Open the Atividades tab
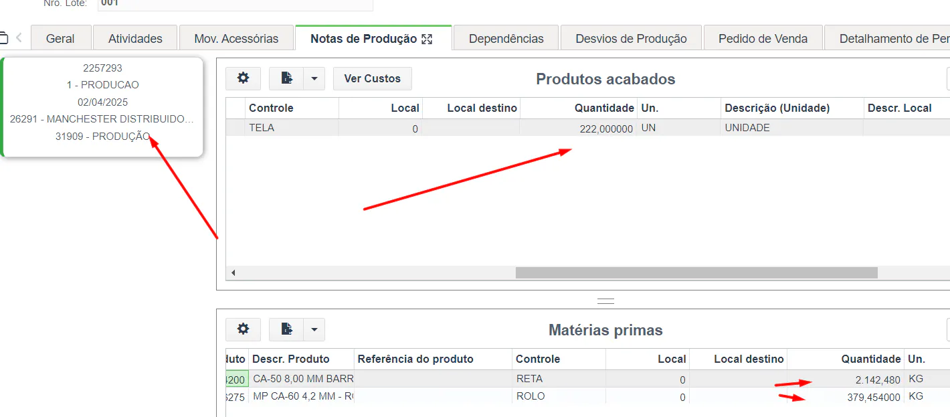The image size is (950, 417). (x=135, y=38)
